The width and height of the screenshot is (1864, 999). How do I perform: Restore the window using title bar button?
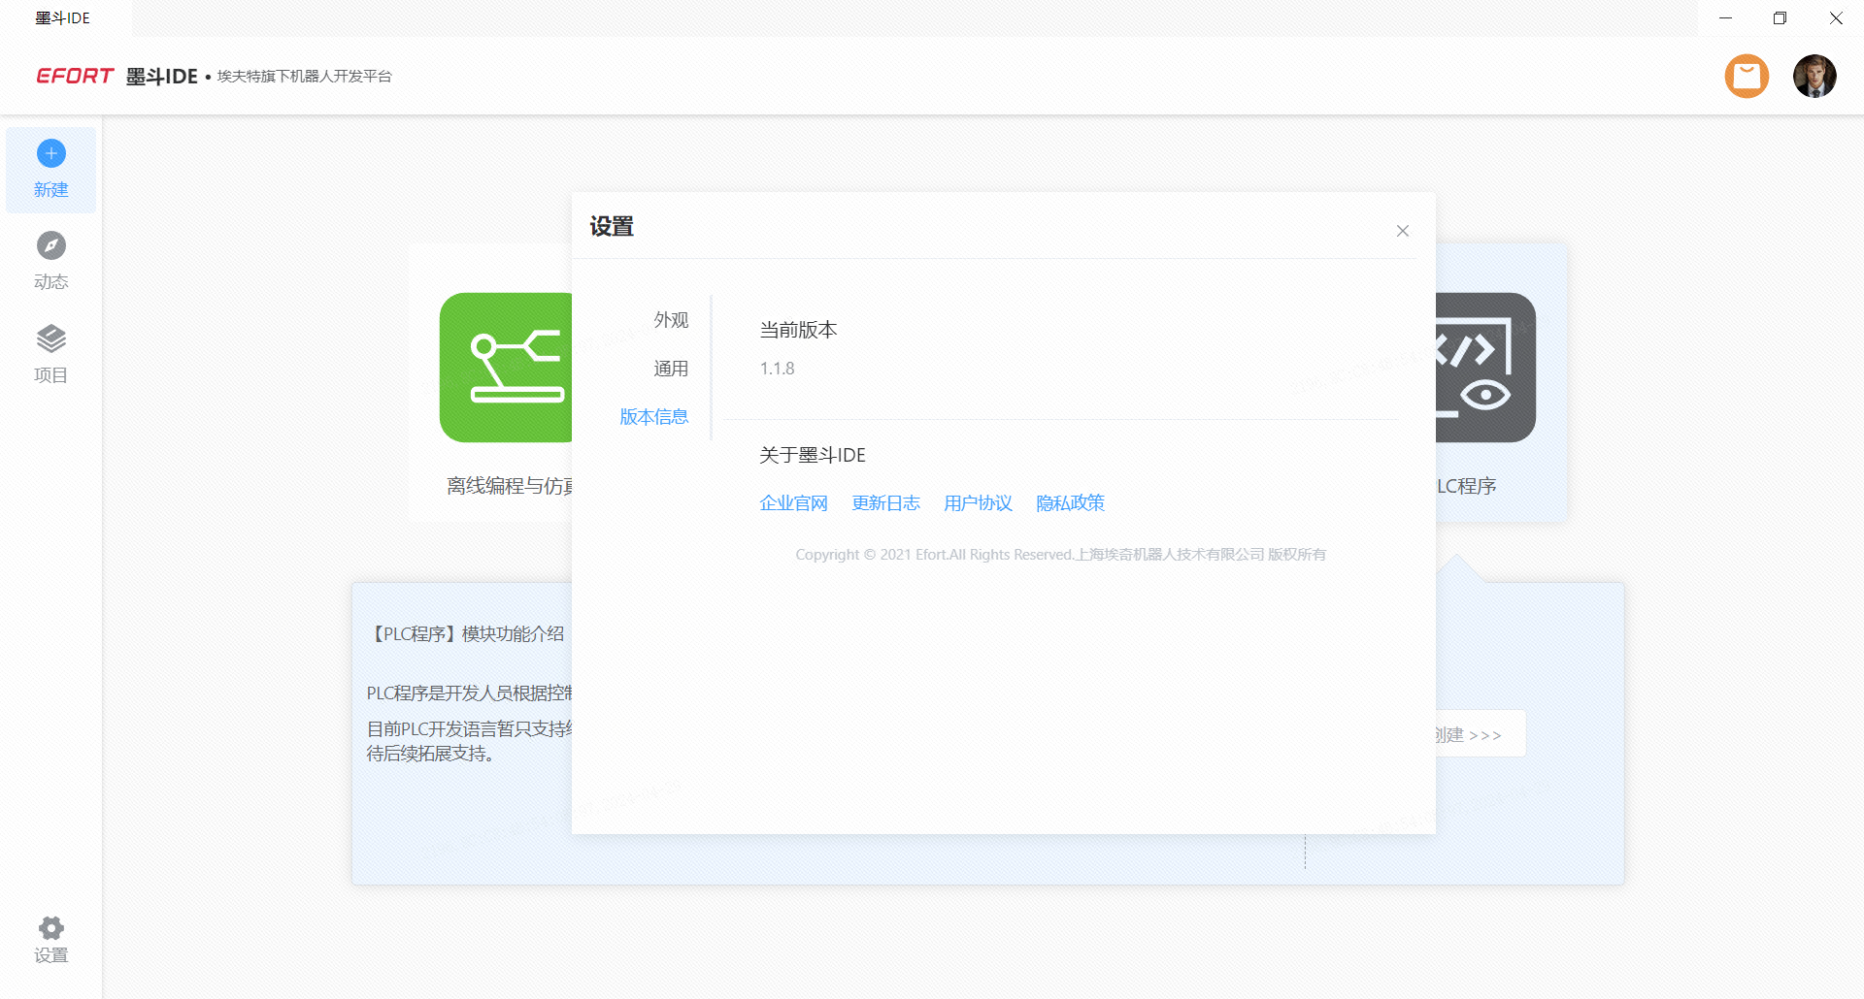click(x=1780, y=18)
